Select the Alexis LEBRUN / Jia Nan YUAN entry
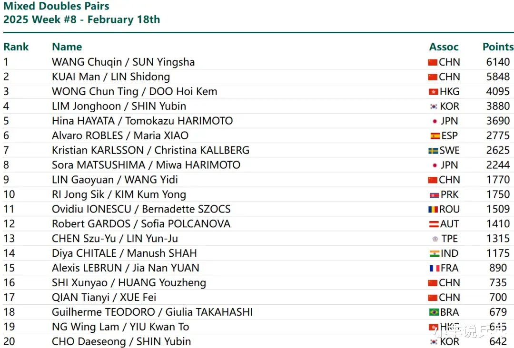 (126, 269)
